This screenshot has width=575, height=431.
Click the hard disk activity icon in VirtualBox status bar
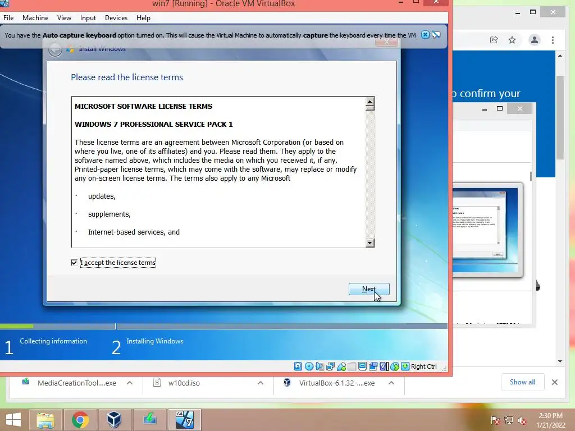298,366
